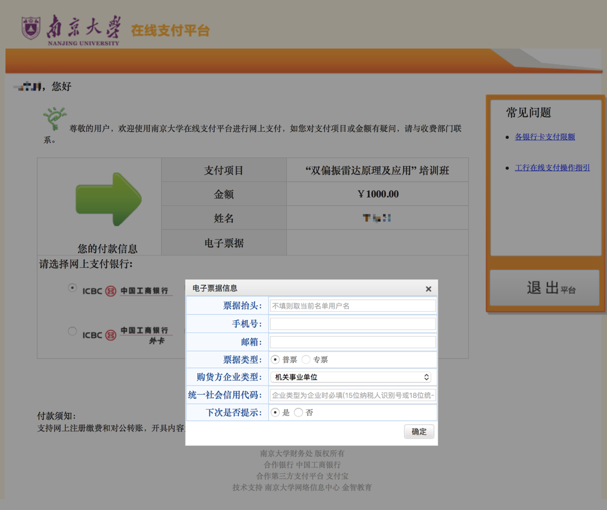
Task: Select 否 for 下次是否提示
Action: pos(299,412)
